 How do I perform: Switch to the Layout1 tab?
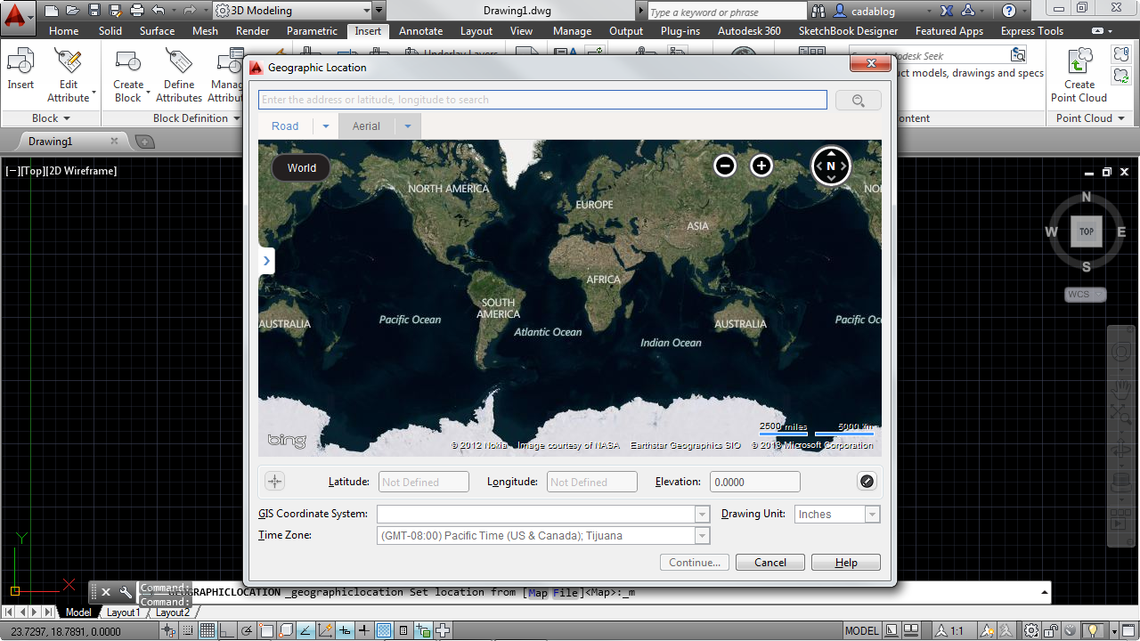[x=123, y=613]
